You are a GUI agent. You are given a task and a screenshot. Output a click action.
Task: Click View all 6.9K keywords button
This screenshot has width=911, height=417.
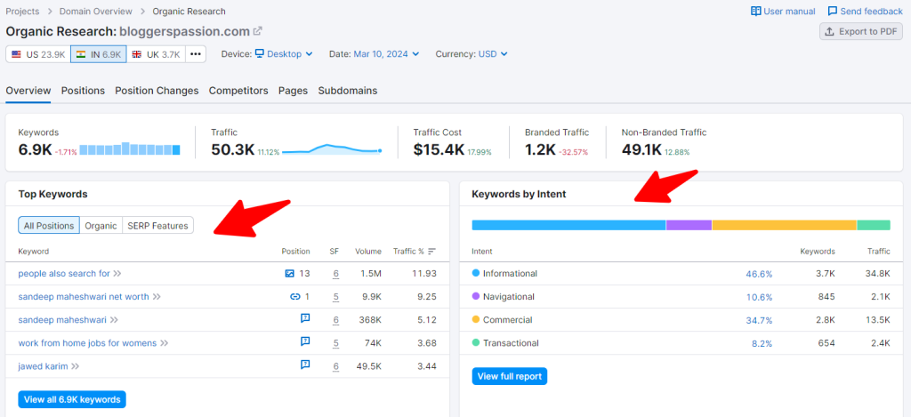(72, 399)
